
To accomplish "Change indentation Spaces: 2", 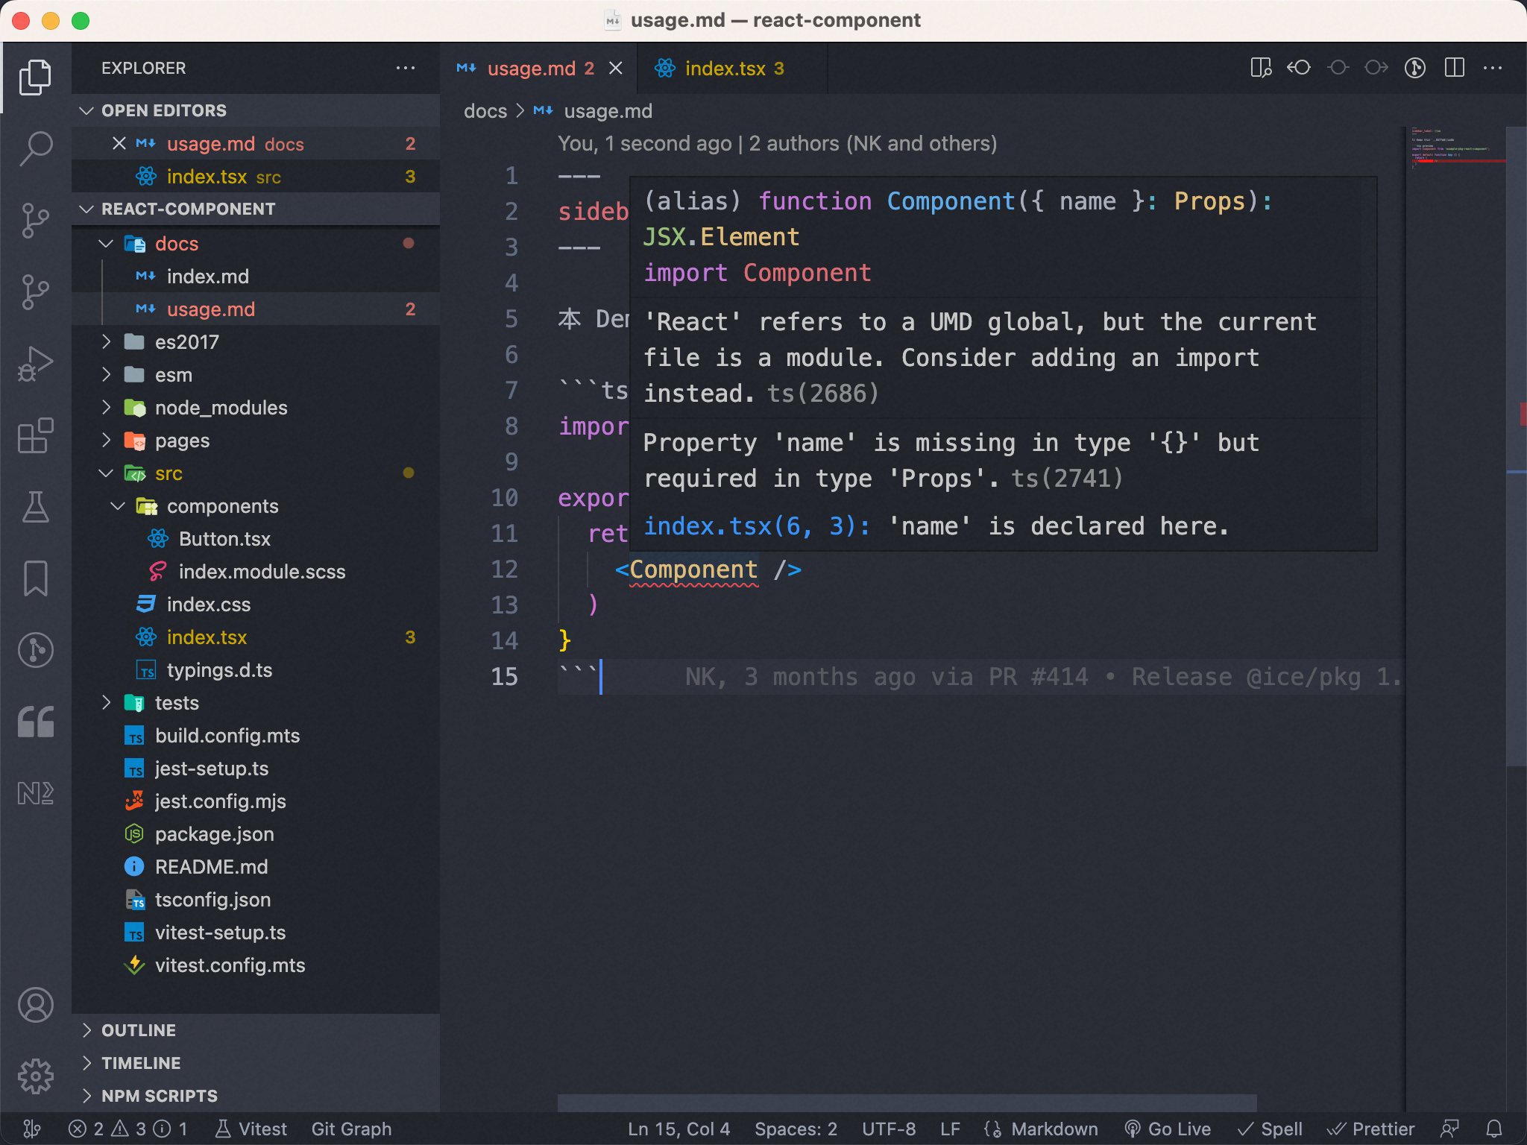I will pos(796,1129).
